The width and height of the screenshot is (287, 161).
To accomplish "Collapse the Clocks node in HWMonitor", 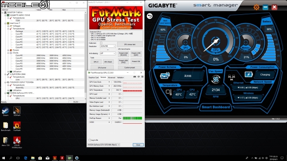I will [x=8, y=53].
